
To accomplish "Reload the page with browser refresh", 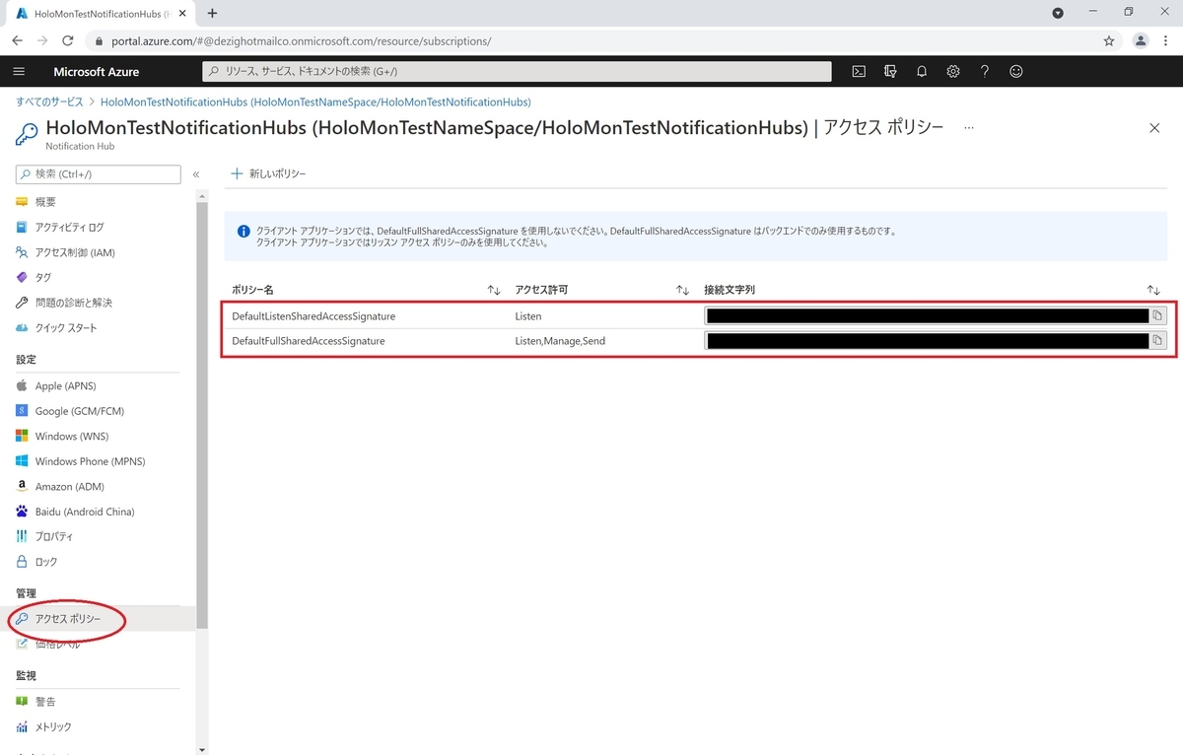I will point(68,40).
